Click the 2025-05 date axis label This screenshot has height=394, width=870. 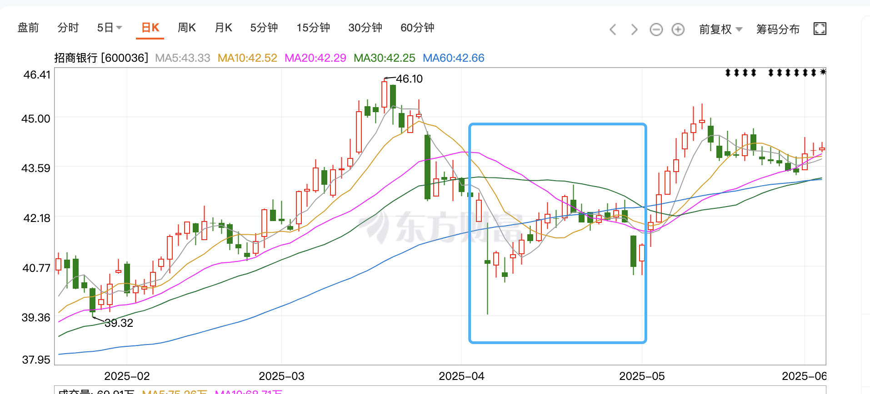tap(642, 376)
